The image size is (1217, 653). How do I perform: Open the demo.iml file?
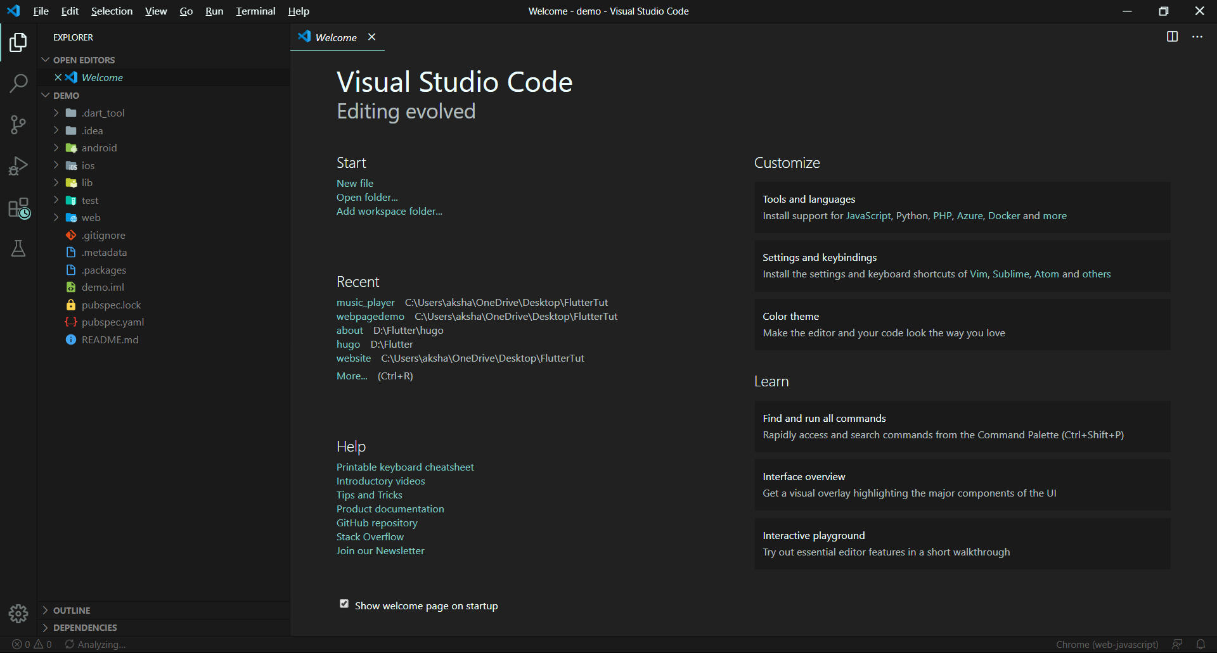click(x=164, y=287)
